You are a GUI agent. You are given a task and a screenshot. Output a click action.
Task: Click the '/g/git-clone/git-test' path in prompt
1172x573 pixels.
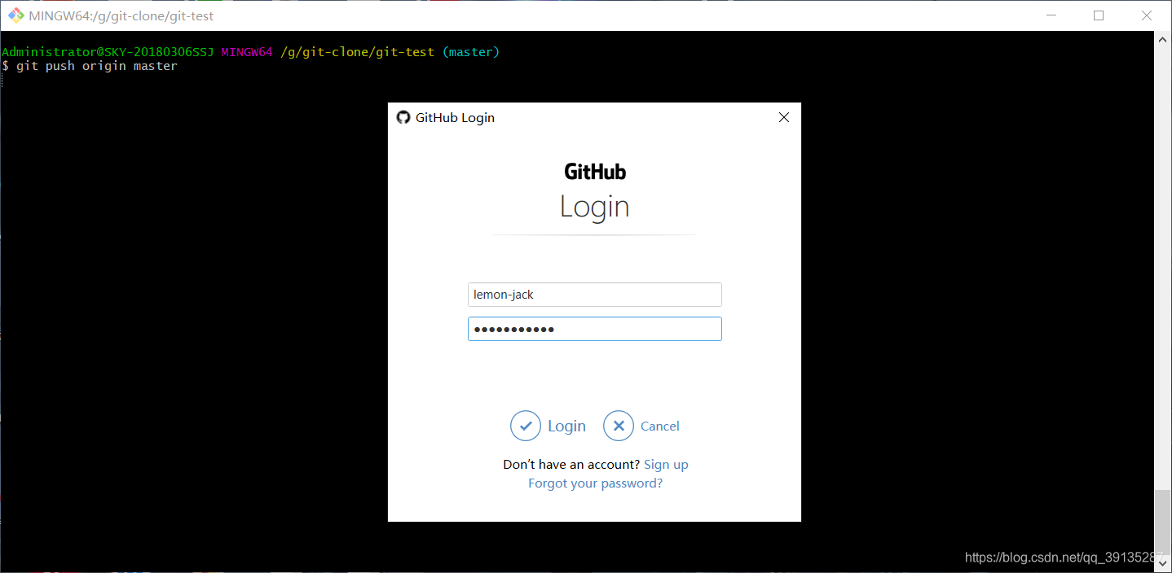(357, 52)
